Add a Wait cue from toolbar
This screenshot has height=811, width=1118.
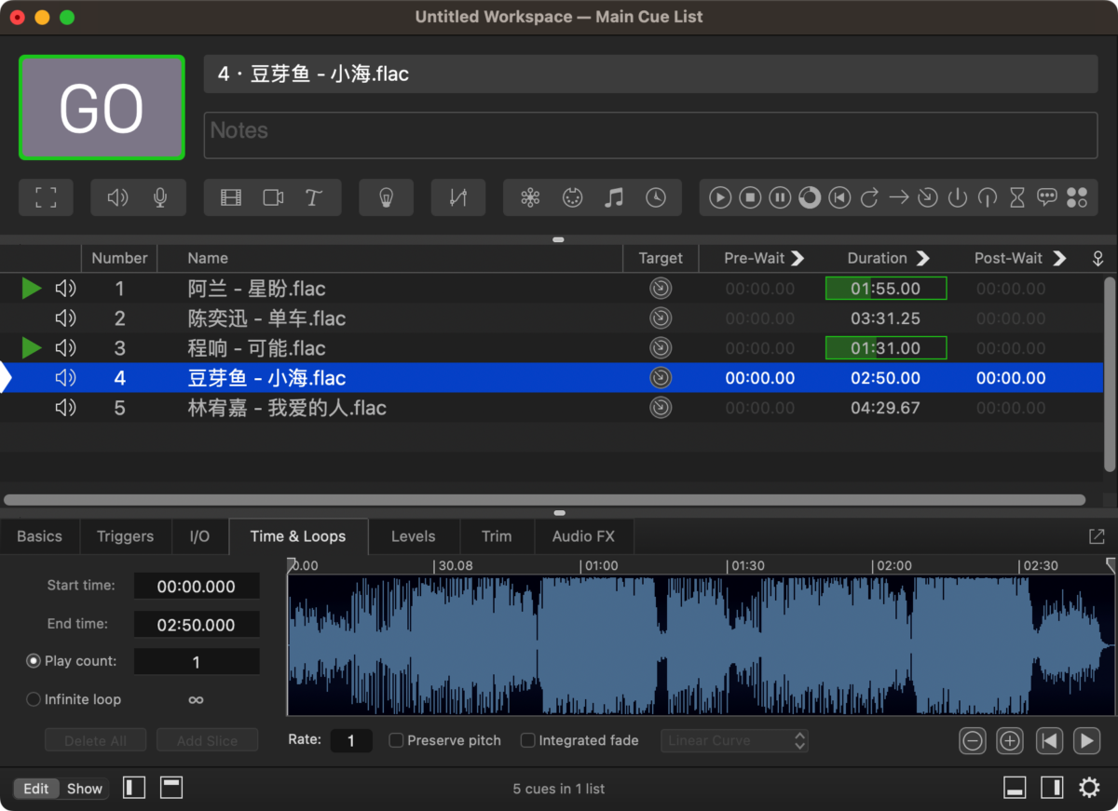click(1017, 197)
